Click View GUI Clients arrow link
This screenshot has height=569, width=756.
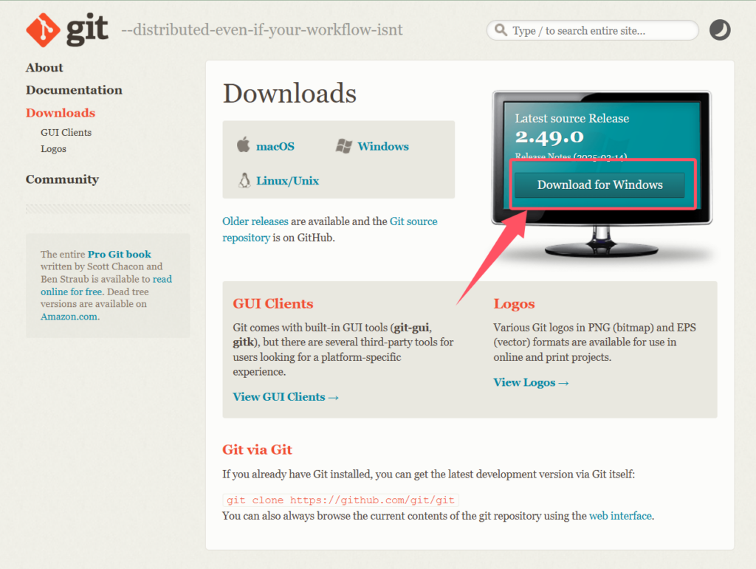pyautogui.click(x=286, y=396)
